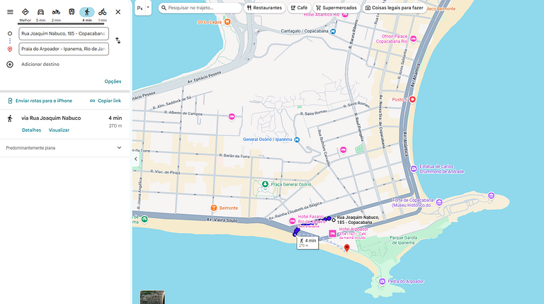This screenshot has width=544, height=304.
Task: Click the SO Lo Lagoa restaurant marker
Action: coord(227,22)
